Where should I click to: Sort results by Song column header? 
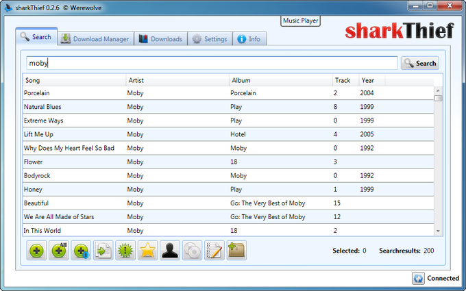coord(74,80)
